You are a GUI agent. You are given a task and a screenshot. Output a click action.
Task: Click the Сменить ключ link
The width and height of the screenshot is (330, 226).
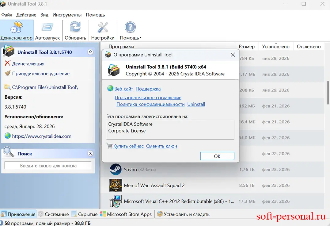161,146
